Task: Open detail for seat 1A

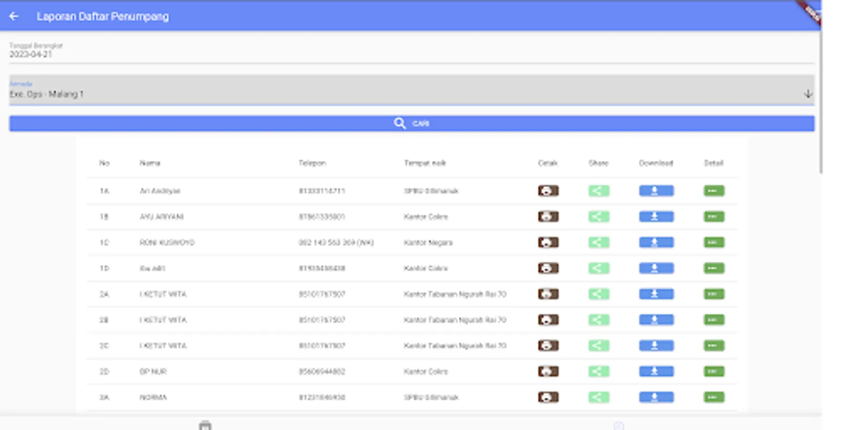Action: coord(714,191)
